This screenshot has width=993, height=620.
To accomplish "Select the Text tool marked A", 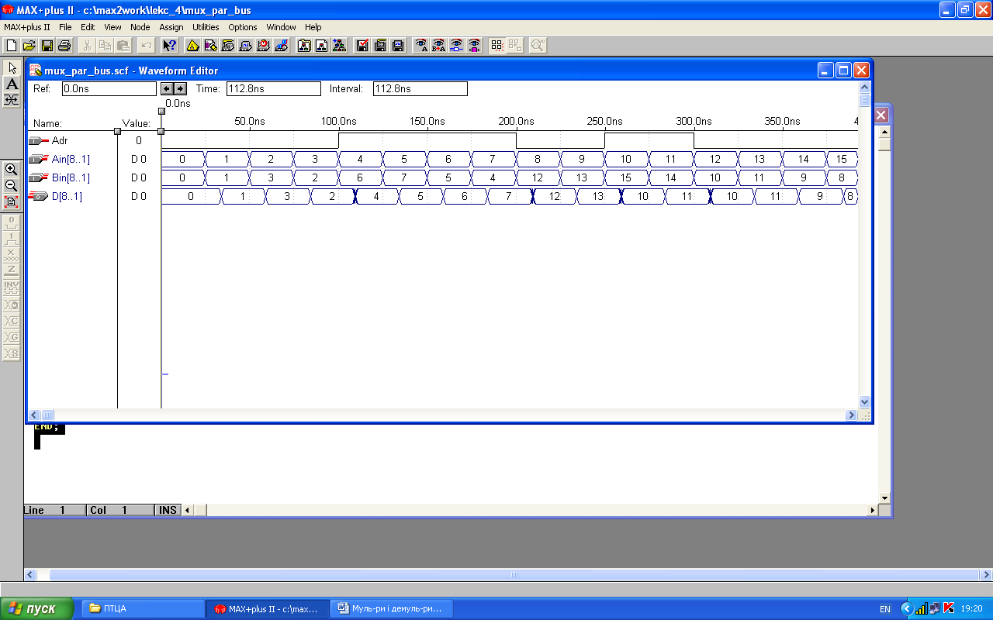I will click(x=12, y=84).
